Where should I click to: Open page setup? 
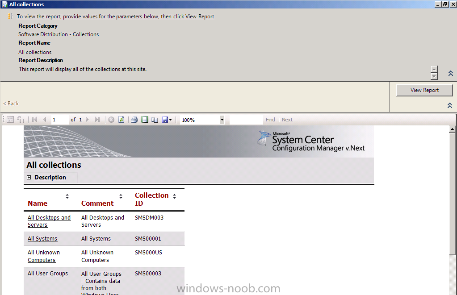pyautogui.click(x=155, y=120)
